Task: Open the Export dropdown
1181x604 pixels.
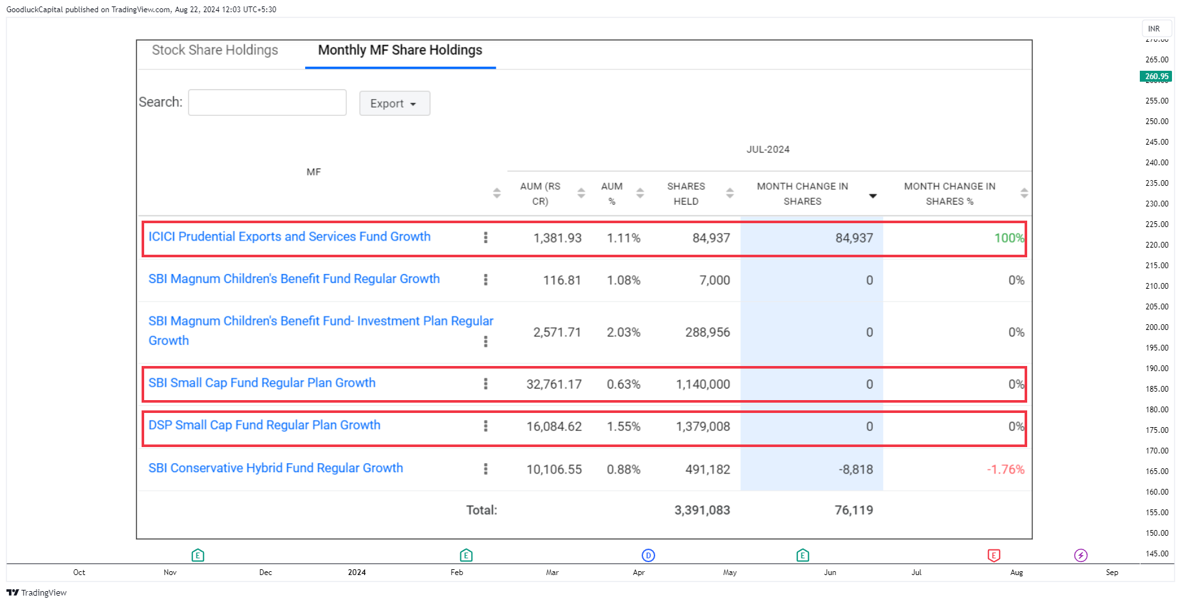Action: pyautogui.click(x=395, y=104)
